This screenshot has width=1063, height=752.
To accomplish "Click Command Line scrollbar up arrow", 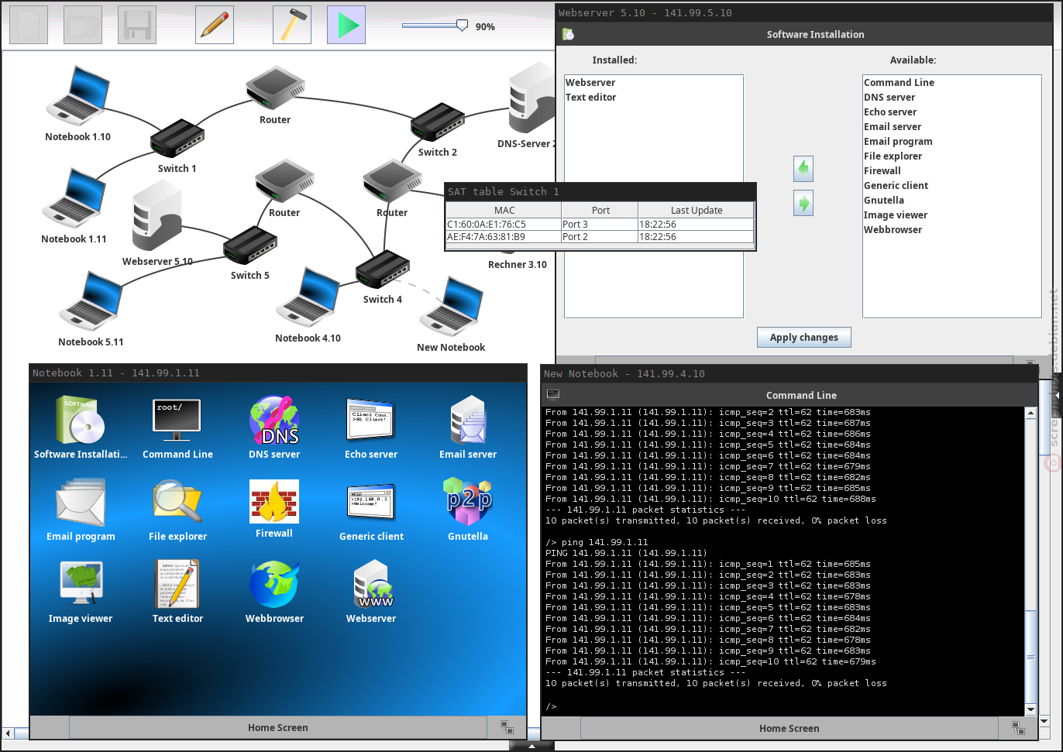I will [1030, 413].
